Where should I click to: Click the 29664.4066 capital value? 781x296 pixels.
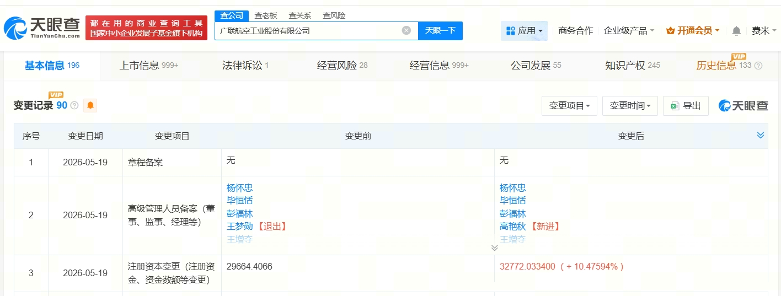[x=249, y=267]
